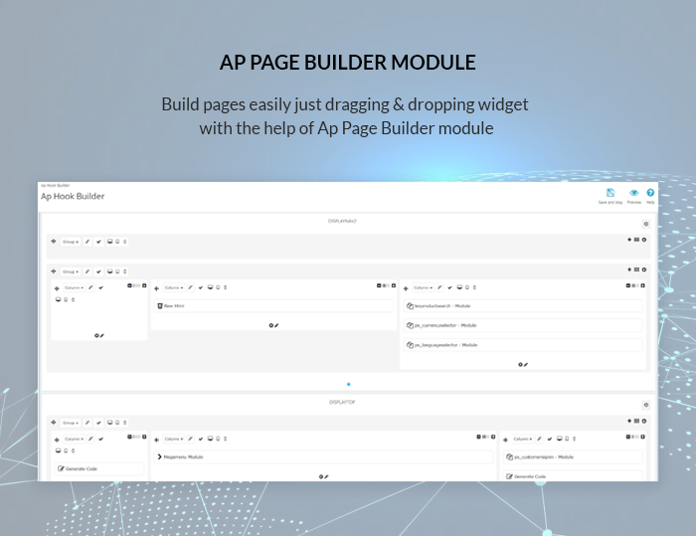Edit the first empty group in DISPLAYNAV2
696x536 pixels.
pyautogui.click(x=87, y=242)
